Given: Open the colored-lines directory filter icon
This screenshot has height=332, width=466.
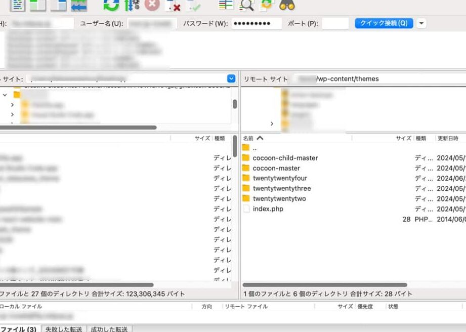Looking at the screenshot, I should pyautogui.click(x=226, y=5).
